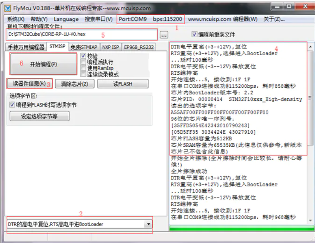Click the DTR的高电平复位 combo box text
The image size is (315, 243).
pyautogui.click(x=55, y=224)
